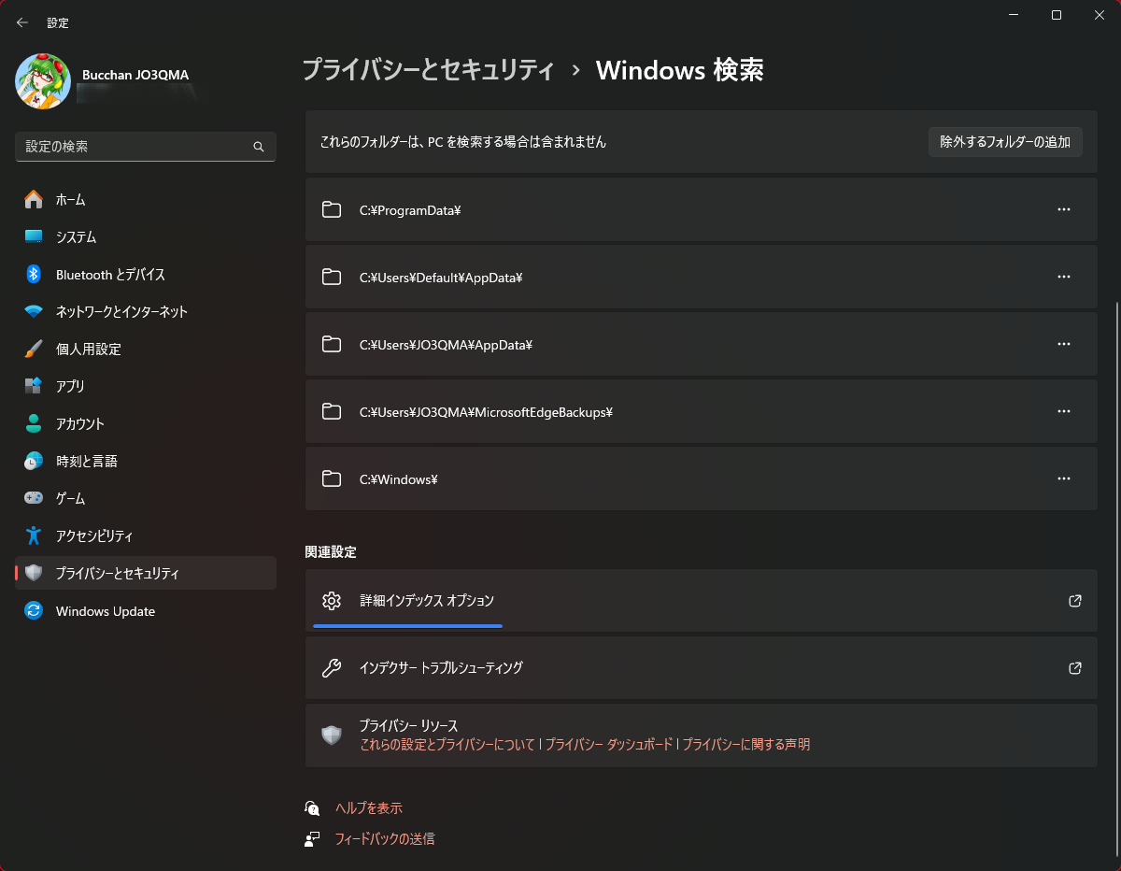Click the search magnifier icon
The image size is (1121, 871).
(x=259, y=147)
